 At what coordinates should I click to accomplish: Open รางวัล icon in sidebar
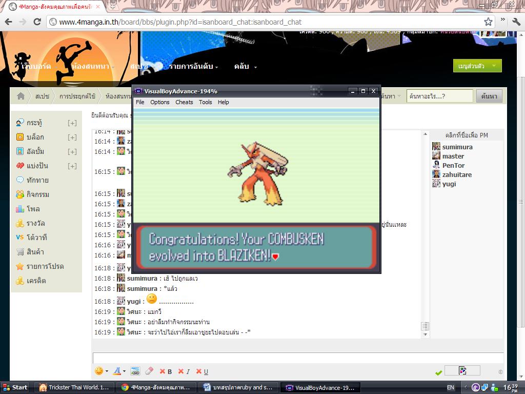[20, 223]
